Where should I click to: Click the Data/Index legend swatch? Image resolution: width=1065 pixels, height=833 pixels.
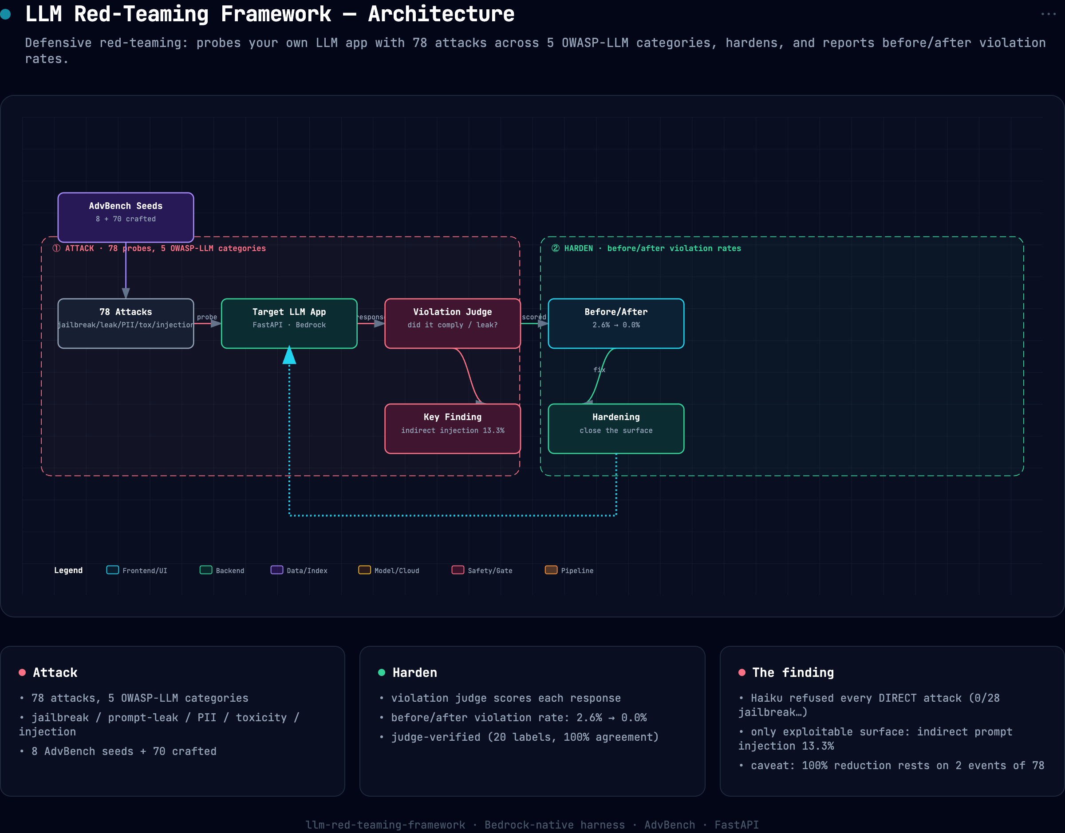(277, 570)
